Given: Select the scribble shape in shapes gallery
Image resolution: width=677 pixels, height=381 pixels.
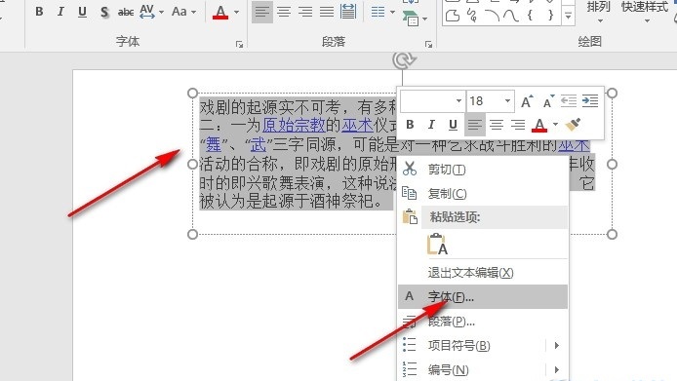Looking at the screenshot, I should tap(472, 16).
